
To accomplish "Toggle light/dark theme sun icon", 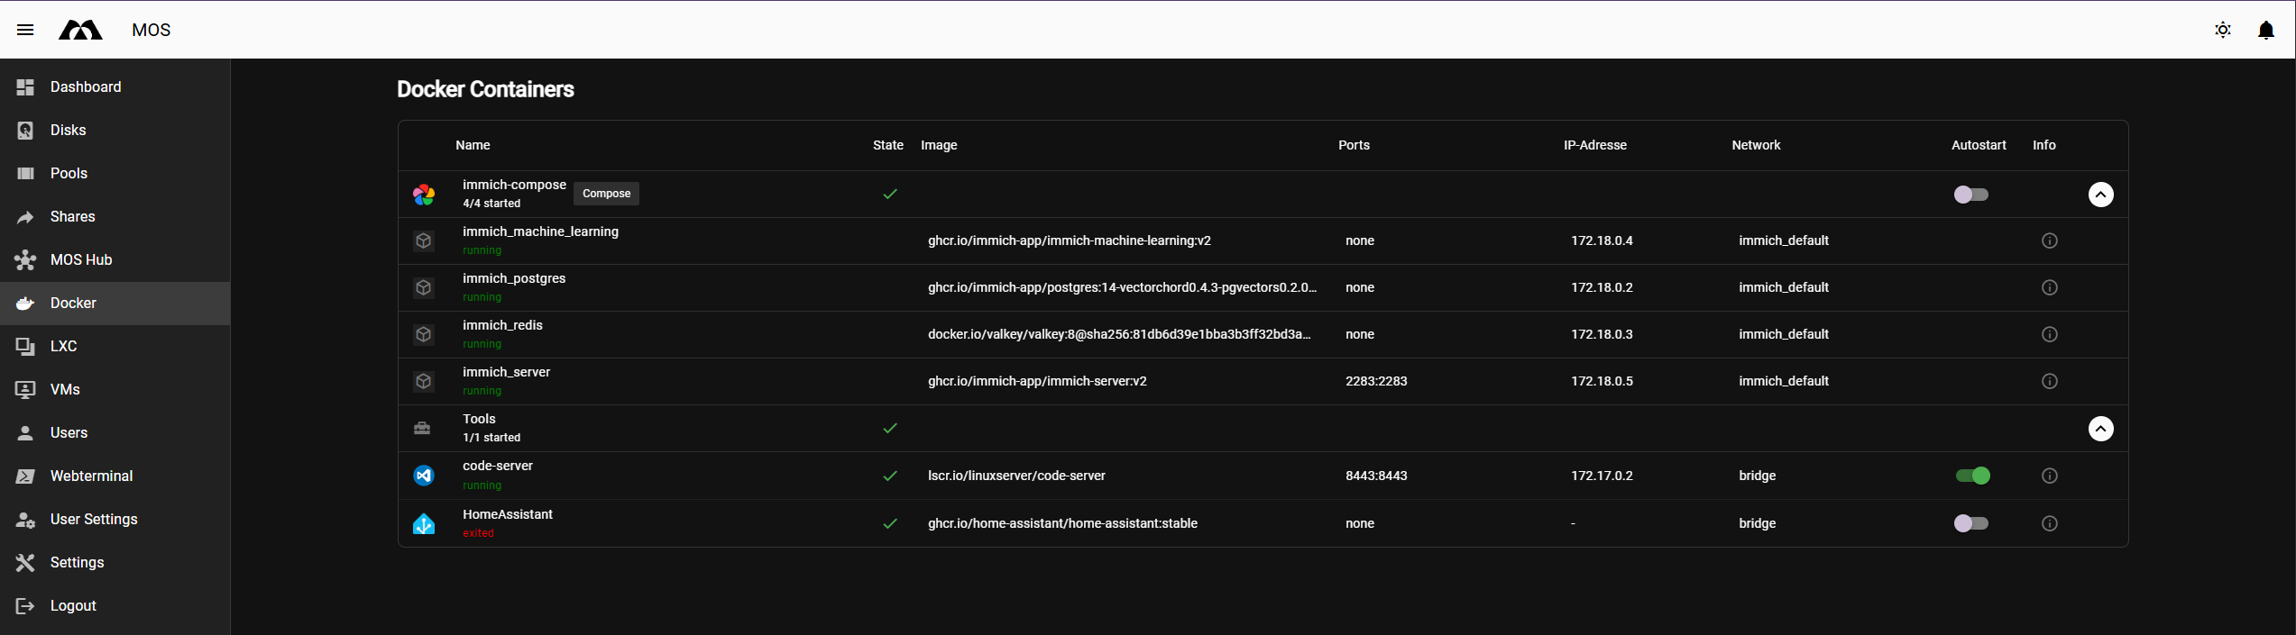I will click(2223, 30).
